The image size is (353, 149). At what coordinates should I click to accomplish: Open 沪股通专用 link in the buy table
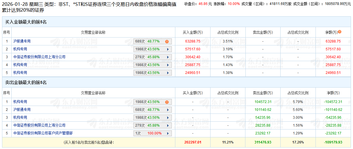click(22, 41)
